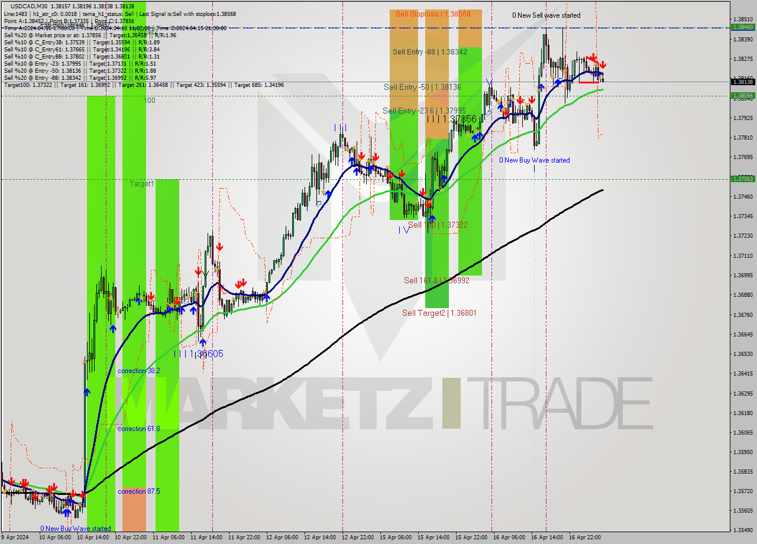Click the '0 New Buy Wave started' label near 16 Apr
Viewport: 757px width, 544px height.
click(x=535, y=160)
